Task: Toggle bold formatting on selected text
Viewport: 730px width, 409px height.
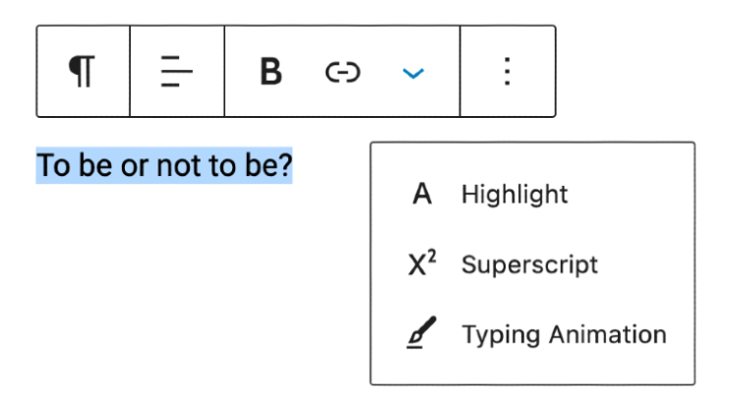Action: click(271, 72)
